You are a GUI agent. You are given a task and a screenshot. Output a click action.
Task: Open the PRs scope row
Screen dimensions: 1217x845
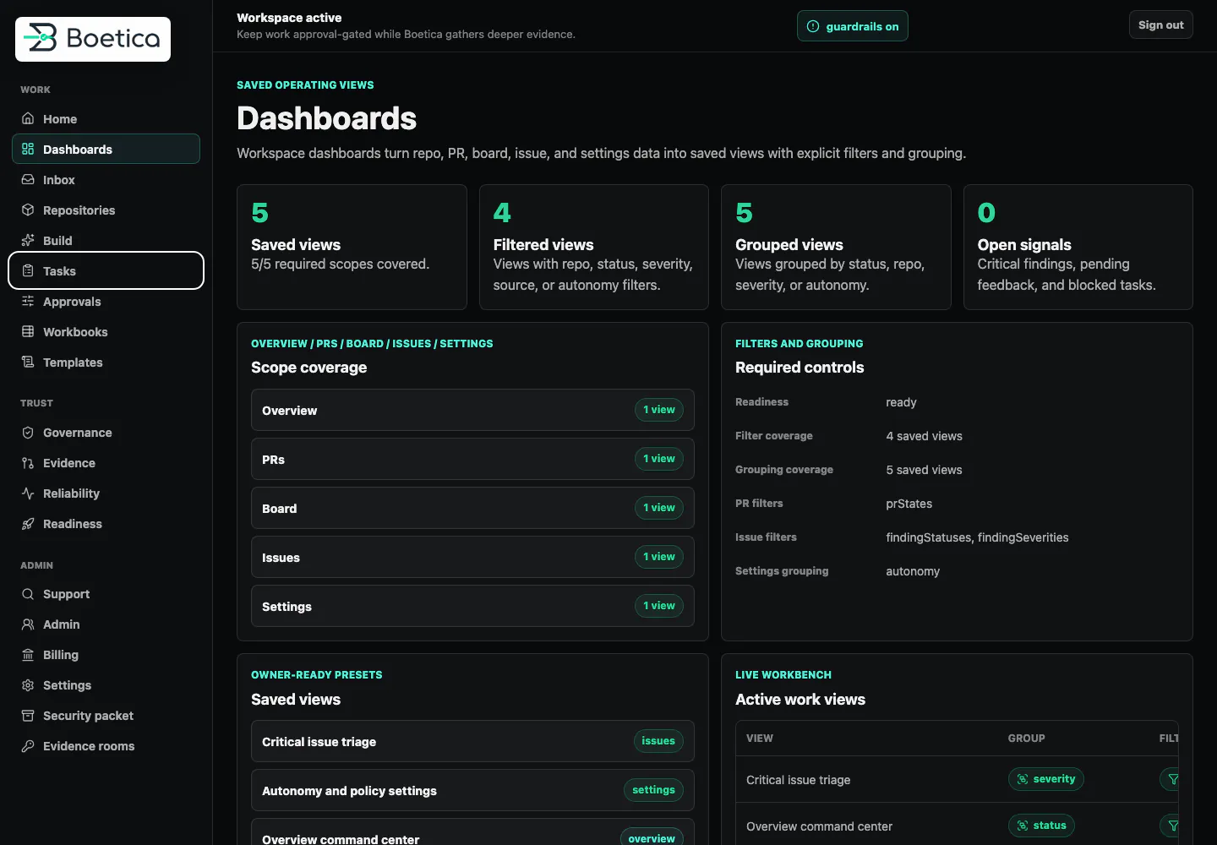[472, 459]
